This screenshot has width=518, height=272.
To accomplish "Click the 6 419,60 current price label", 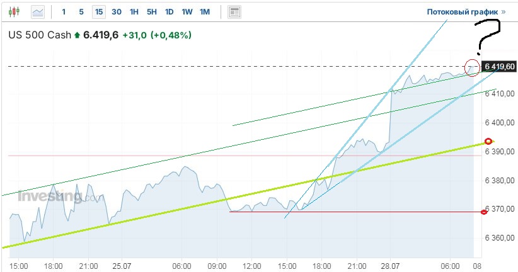I will click(x=499, y=66).
